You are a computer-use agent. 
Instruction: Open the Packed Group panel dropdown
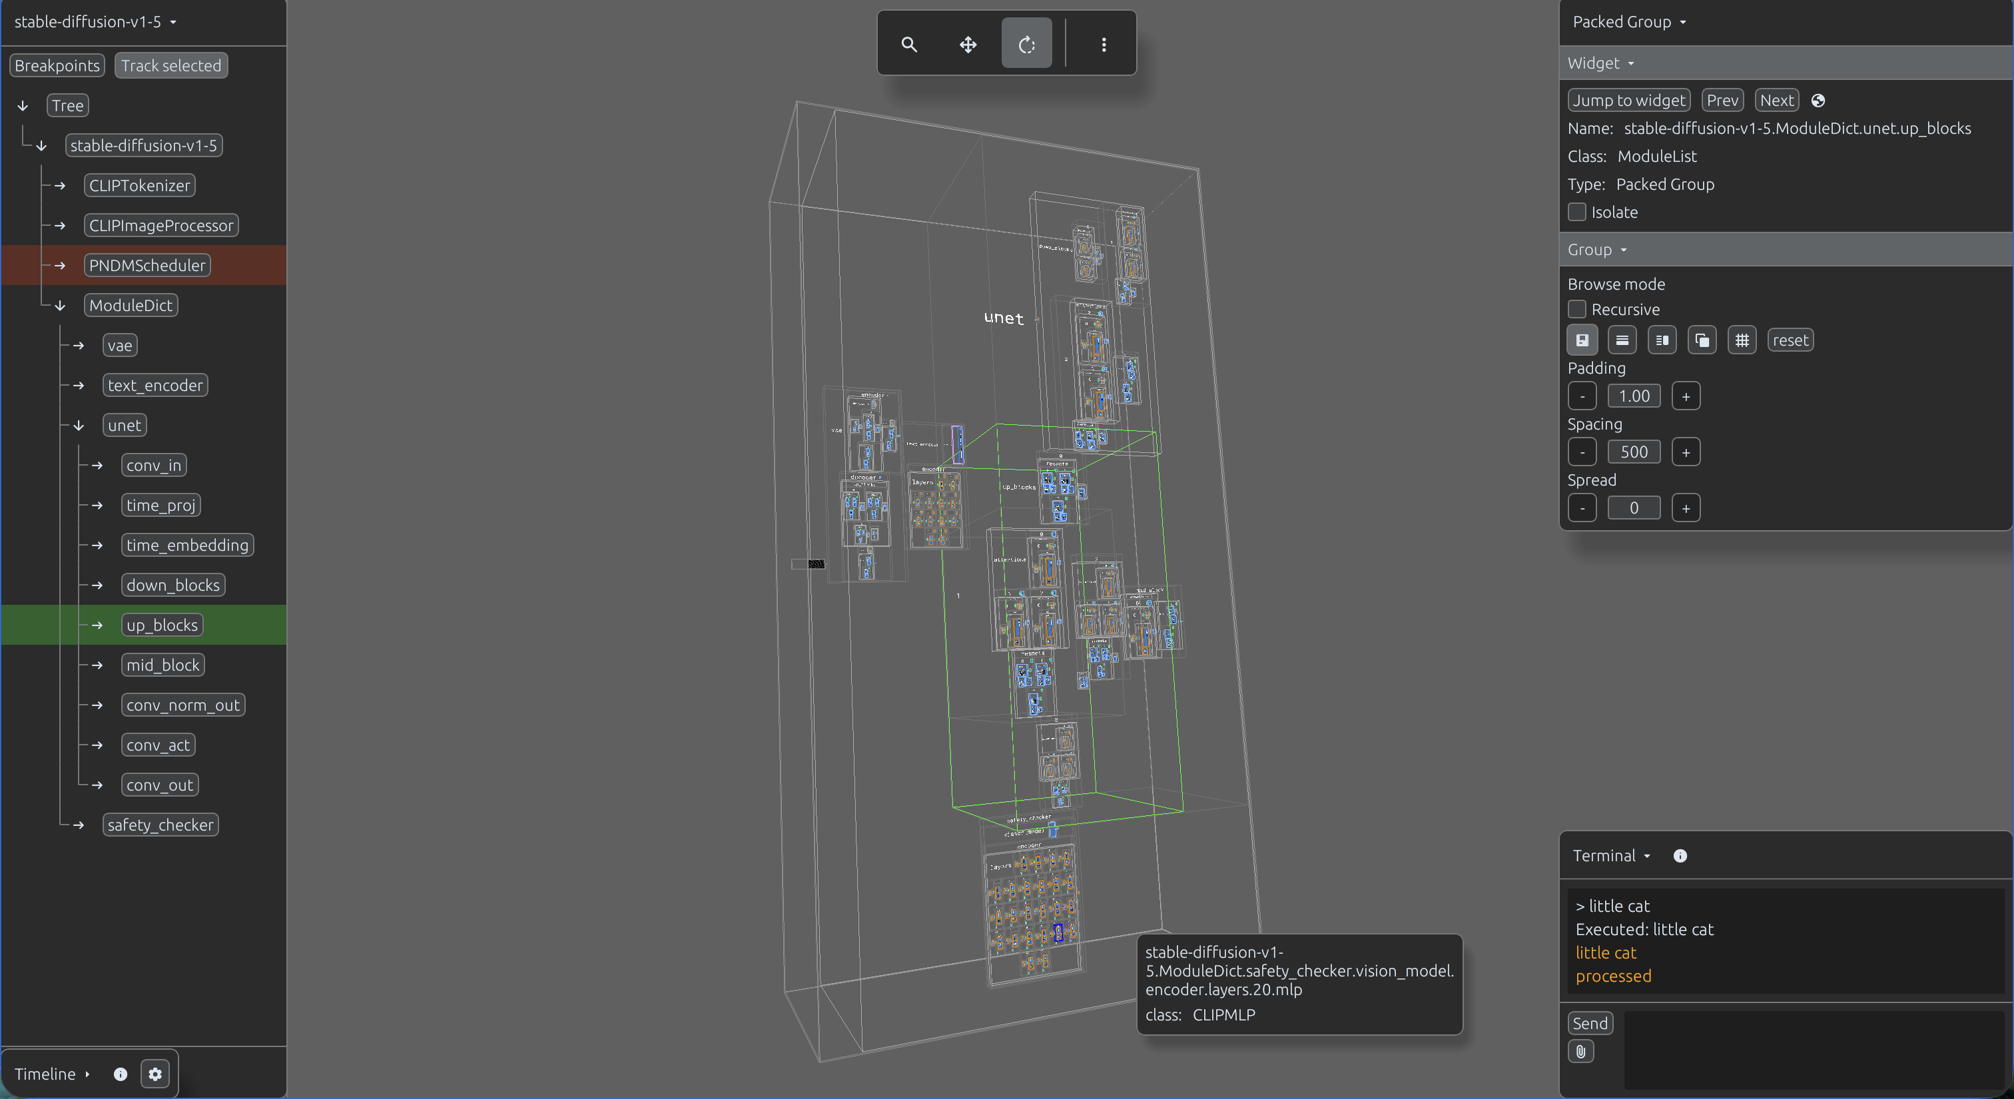point(1629,22)
